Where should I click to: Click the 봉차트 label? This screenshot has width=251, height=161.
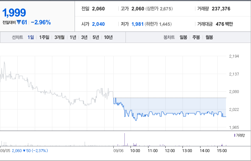(169, 37)
